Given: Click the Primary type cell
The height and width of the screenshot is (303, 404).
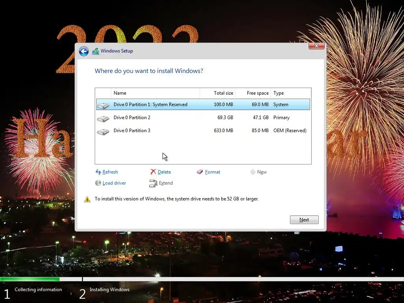Looking at the screenshot, I should tap(281, 118).
